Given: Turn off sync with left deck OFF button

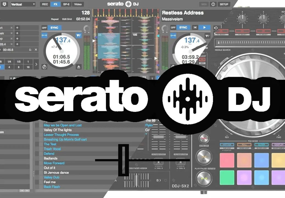Looking at the screenshot, I should point(44,28).
